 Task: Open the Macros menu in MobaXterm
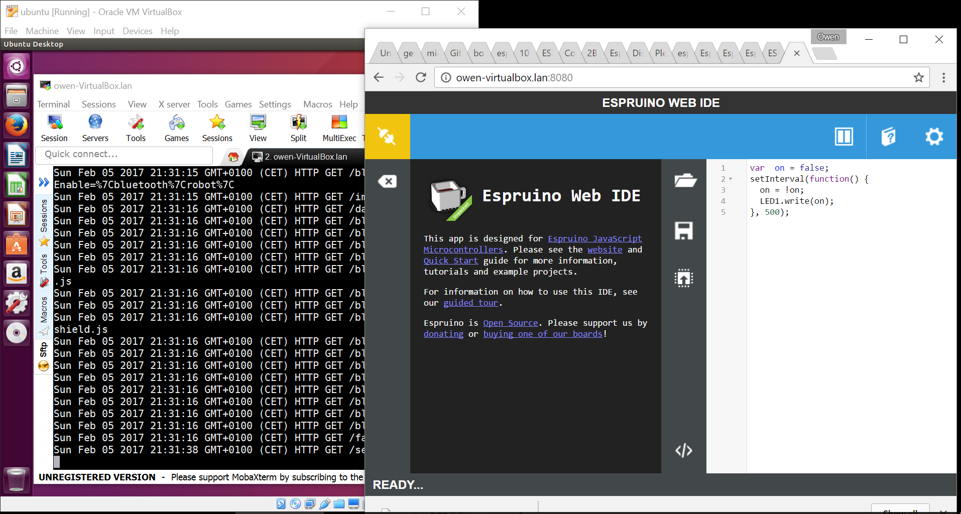[x=317, y=104]
